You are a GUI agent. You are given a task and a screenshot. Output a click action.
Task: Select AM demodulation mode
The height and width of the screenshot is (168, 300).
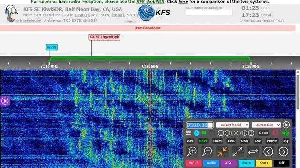pyautogui.click(x=190, y=141)
